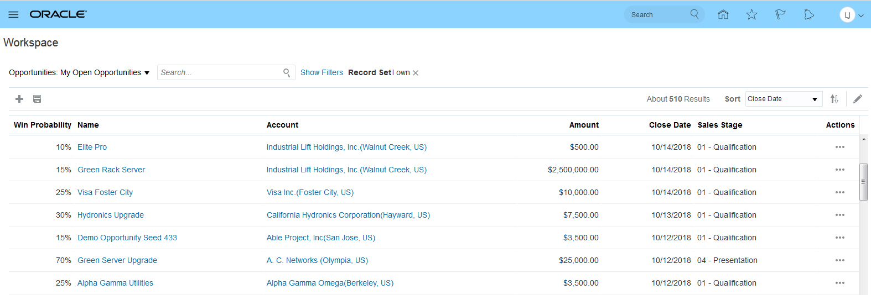Click the plus icon to create opportunity
Image resolution: width=871 pixels, height=295 pixels.
19,99
